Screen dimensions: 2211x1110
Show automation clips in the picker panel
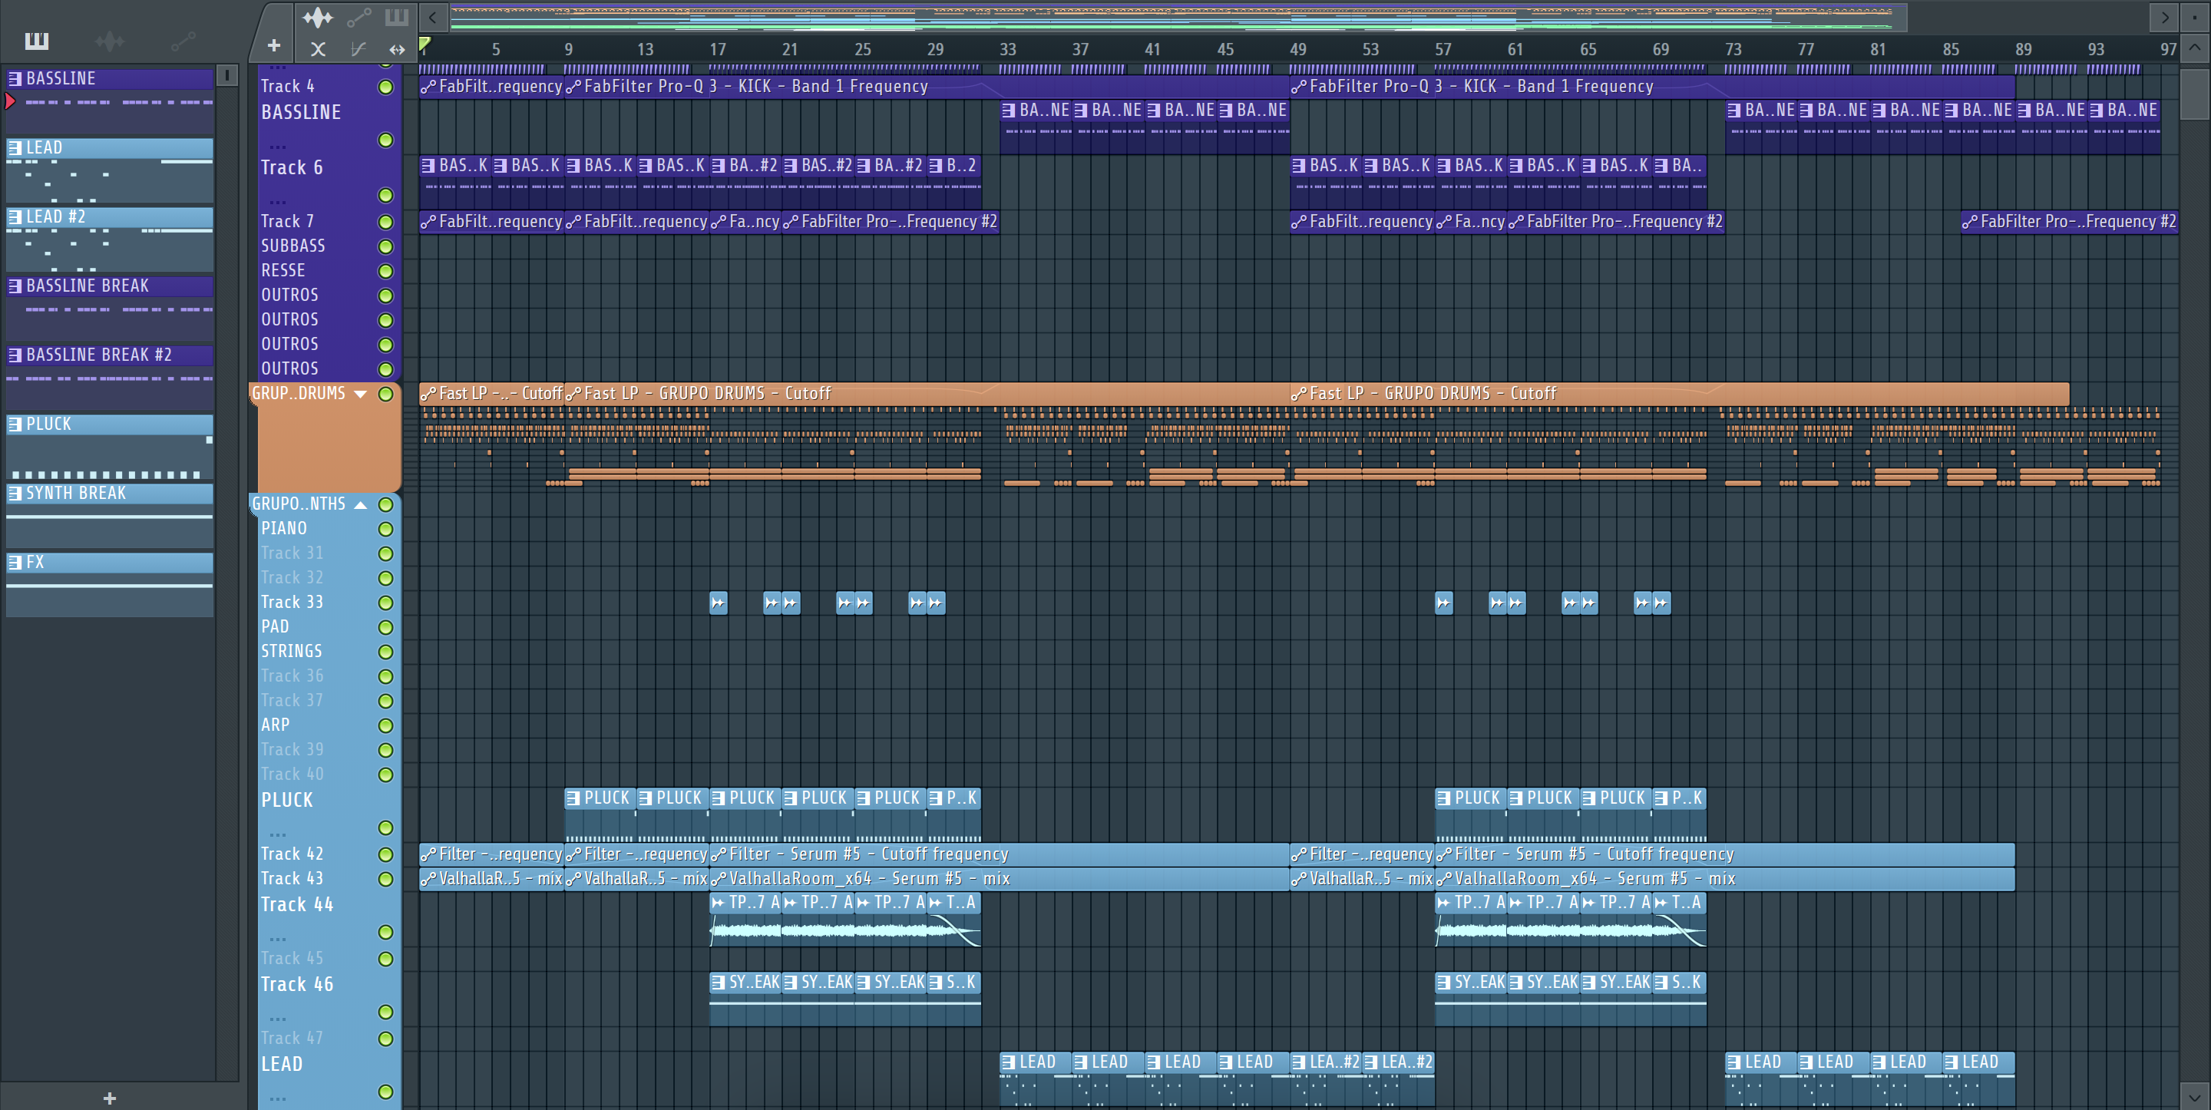(183, 41)
